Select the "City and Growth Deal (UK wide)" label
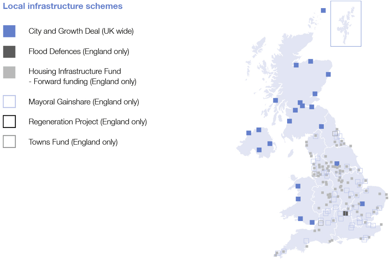391x260 pixels. tap(81, 31)
